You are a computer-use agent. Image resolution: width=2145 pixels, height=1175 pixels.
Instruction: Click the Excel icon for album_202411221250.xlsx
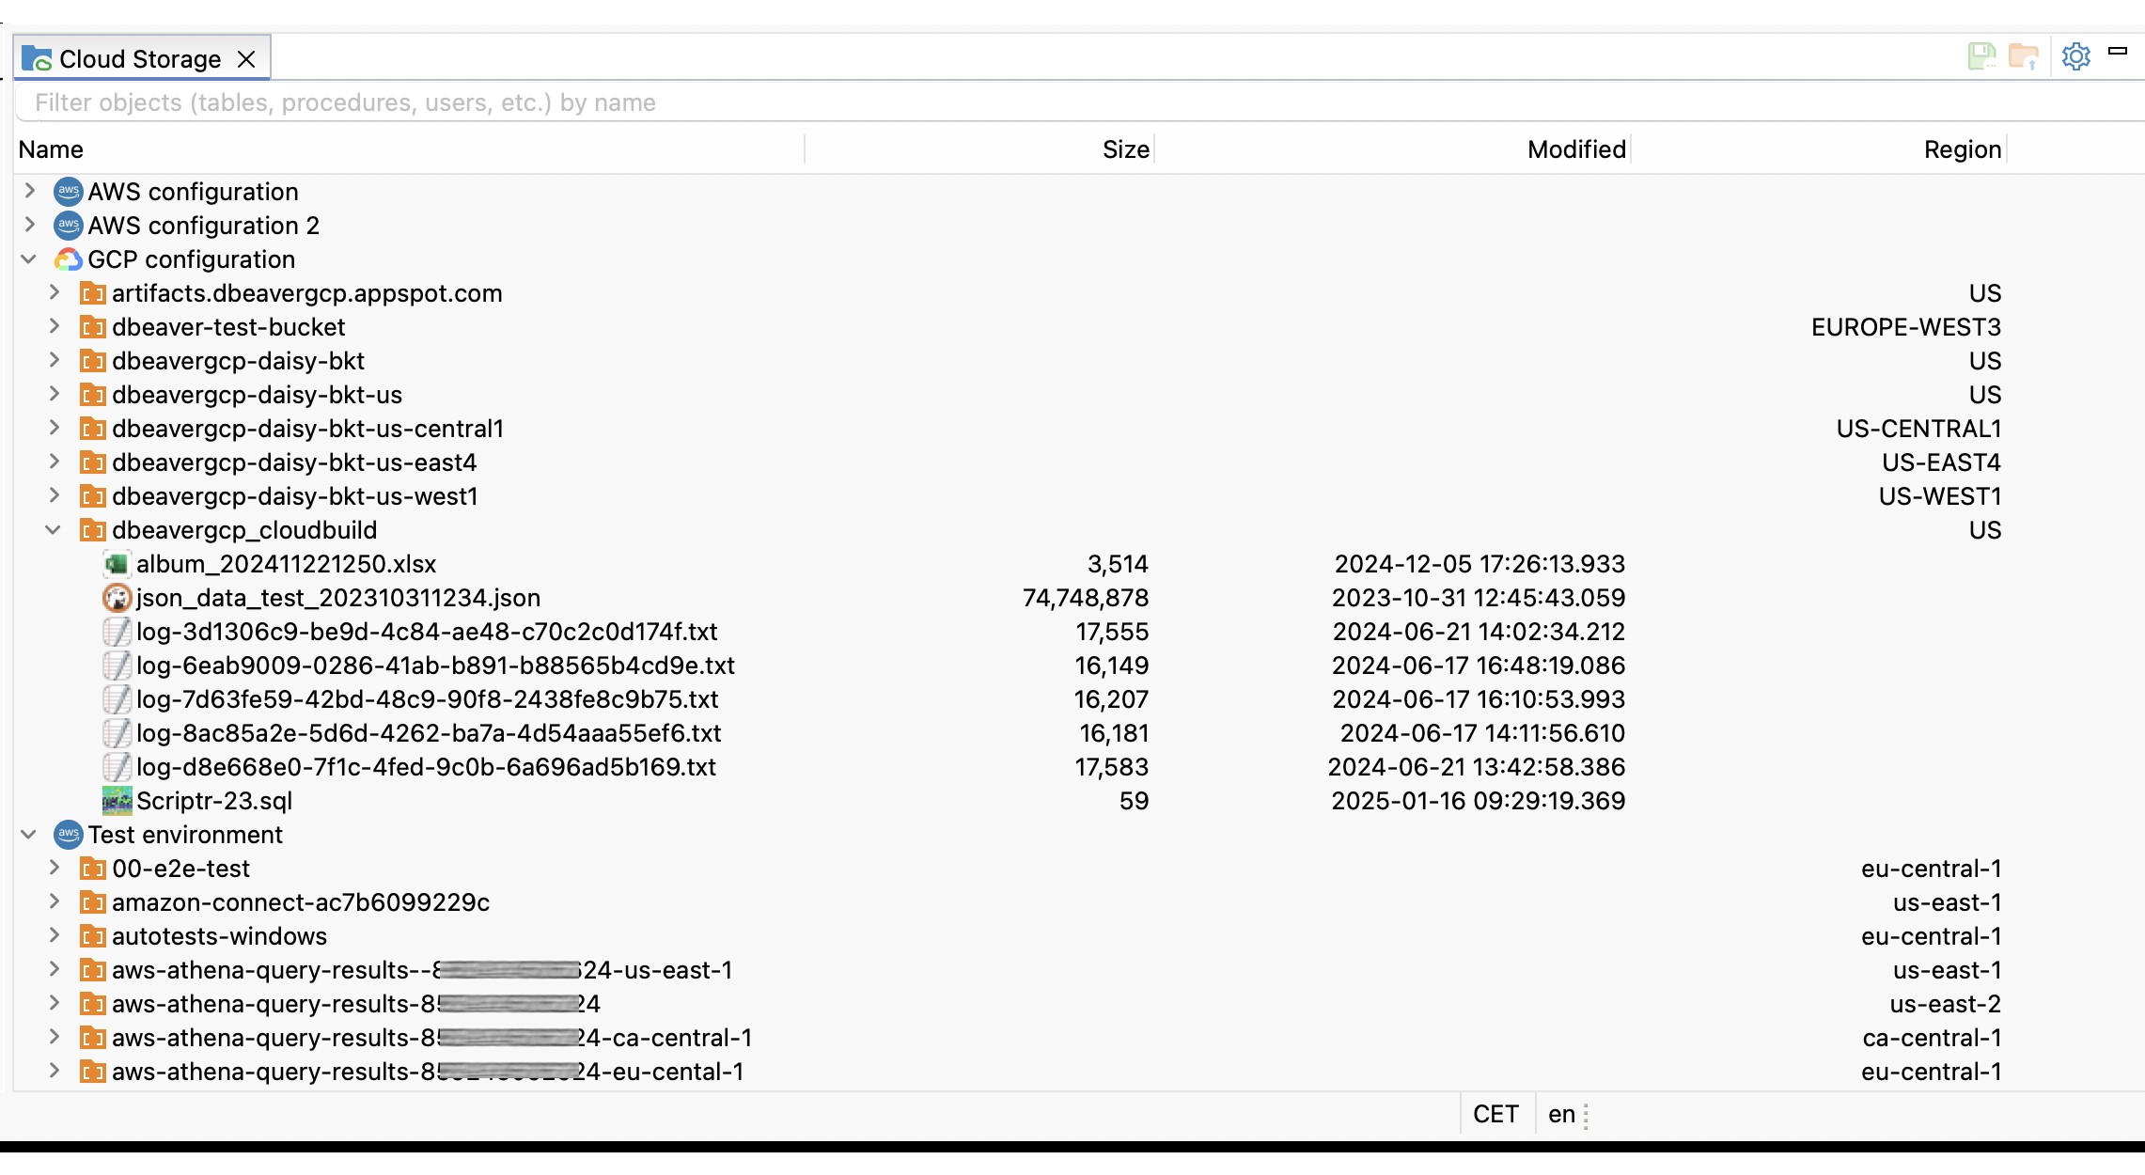(x=117, y=564)
